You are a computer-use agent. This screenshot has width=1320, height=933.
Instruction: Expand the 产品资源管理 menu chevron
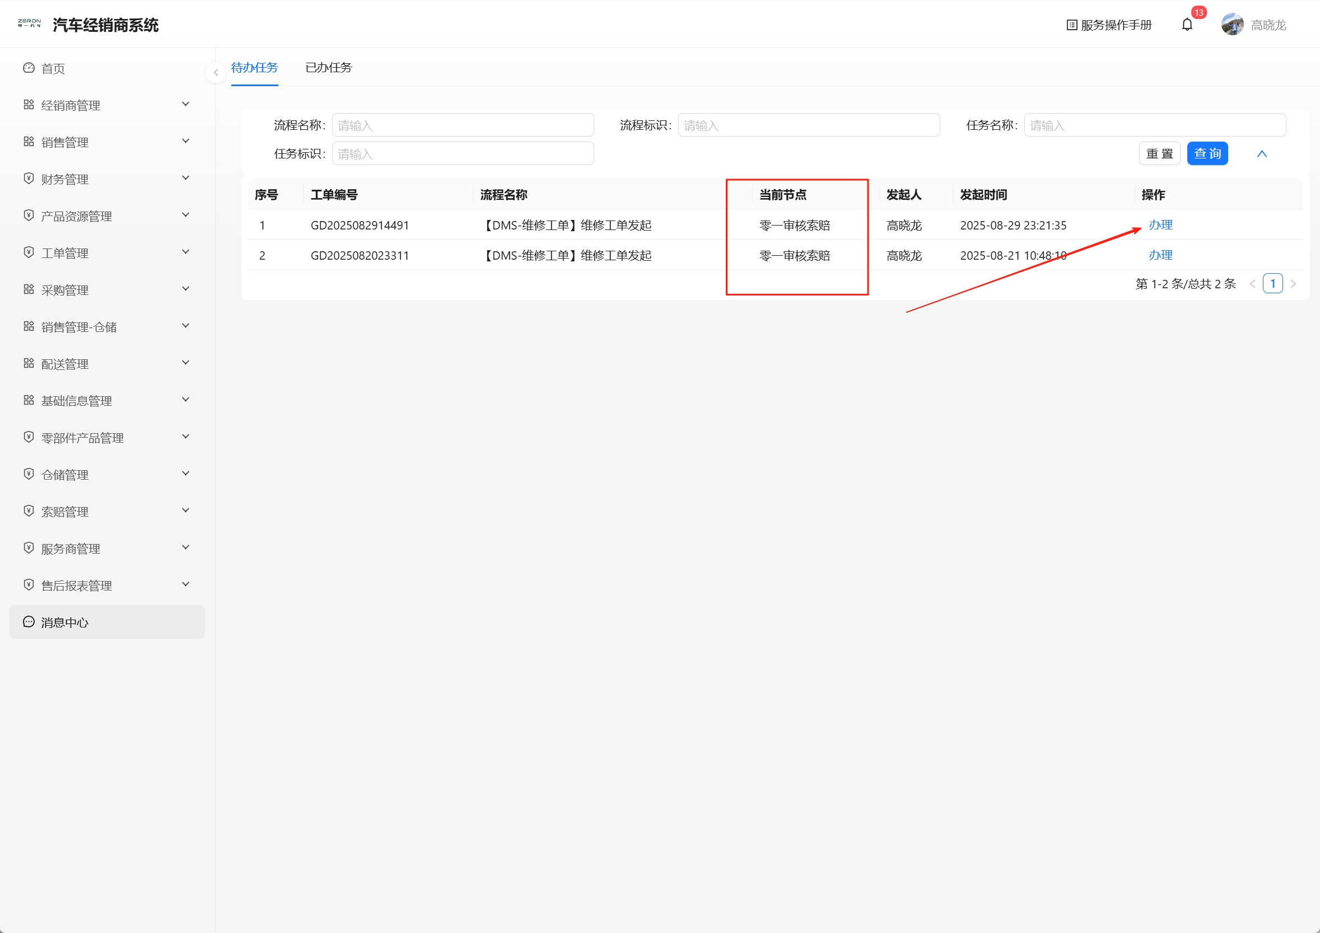pyautogui.click(x=186, y=215)
